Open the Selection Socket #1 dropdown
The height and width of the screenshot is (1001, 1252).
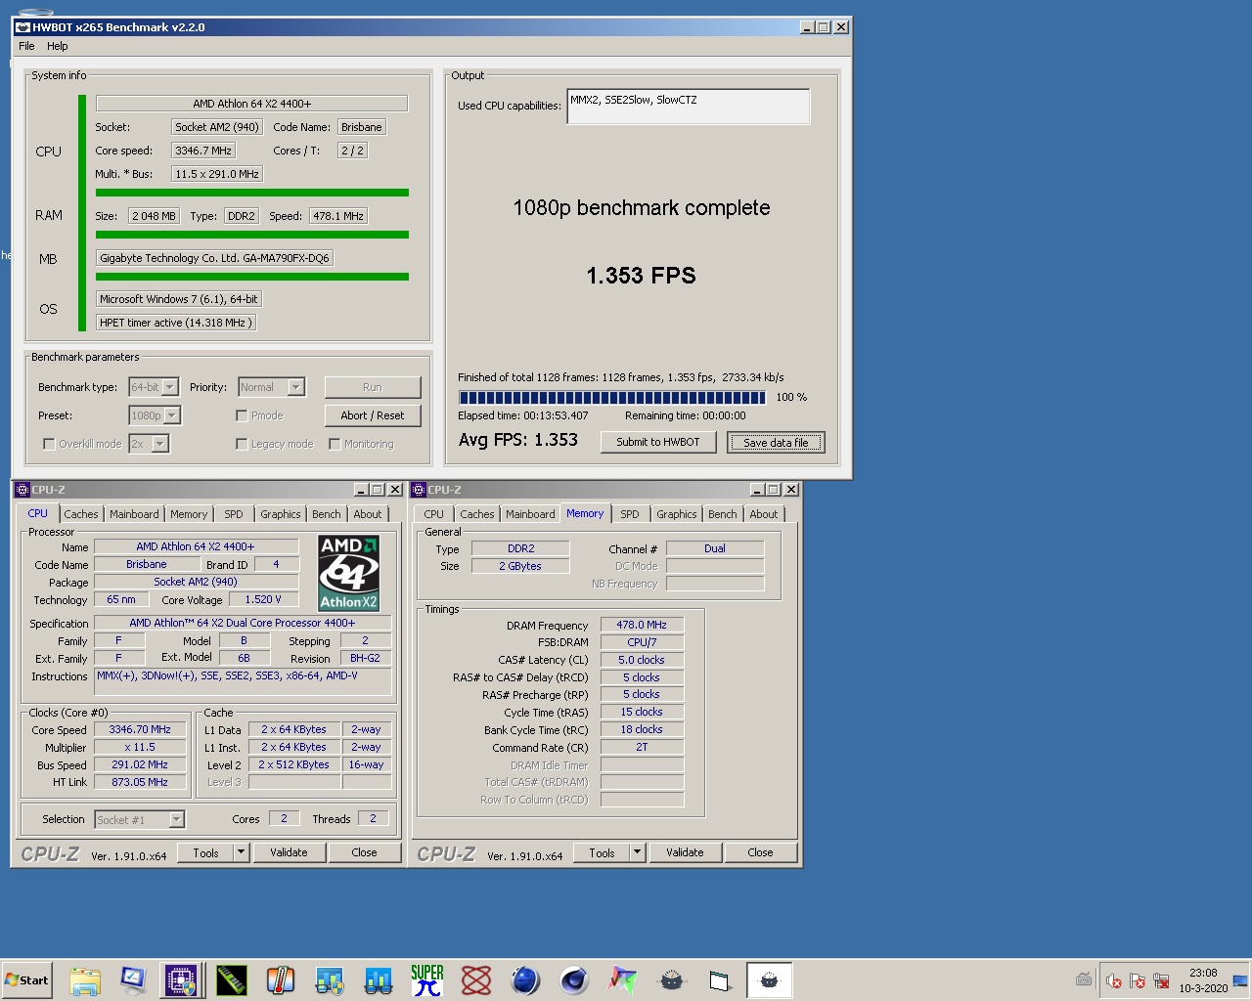click(139, 820)
